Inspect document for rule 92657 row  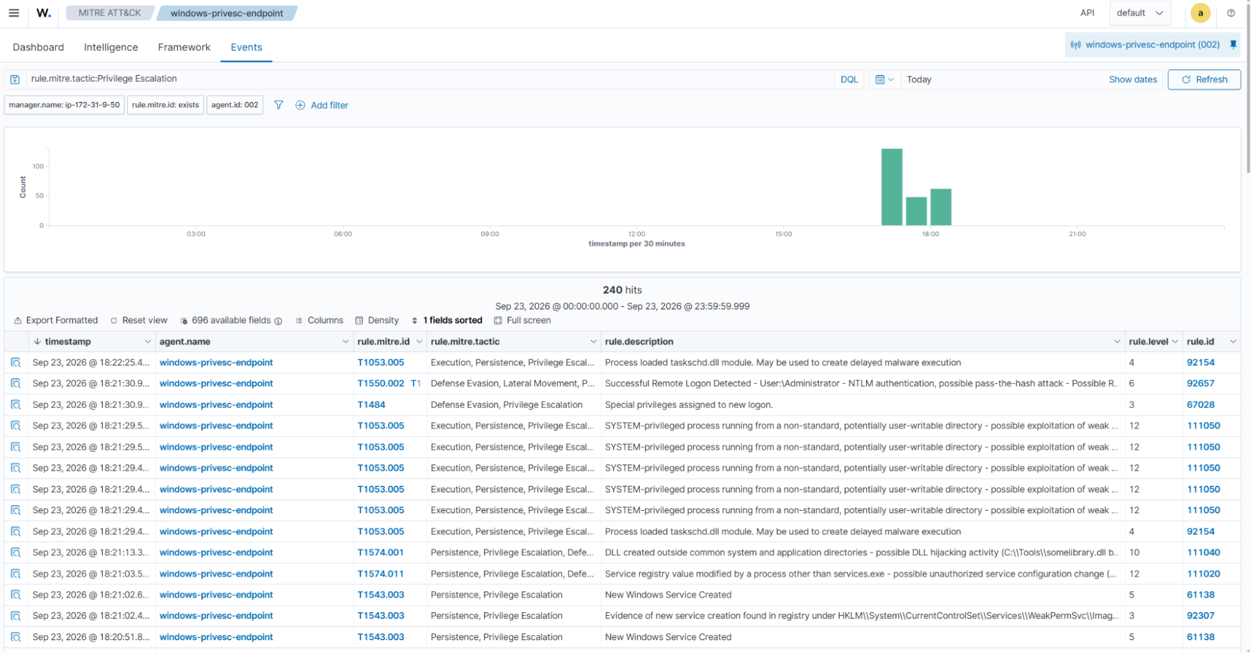pyautogui.click(x=16, y=383)
